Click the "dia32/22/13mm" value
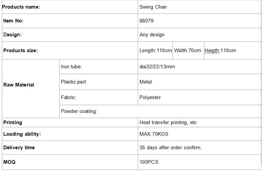Viewport: 262px width, 172px height. [157, 67]
